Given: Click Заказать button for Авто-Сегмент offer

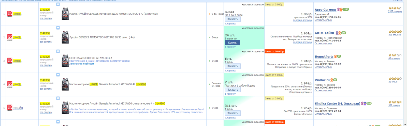Looking at the screenshot, I should tap(232, 19).
